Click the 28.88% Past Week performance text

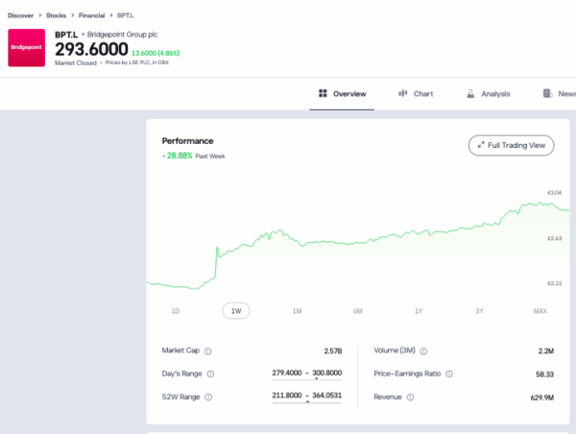click(x=194, y=156)
